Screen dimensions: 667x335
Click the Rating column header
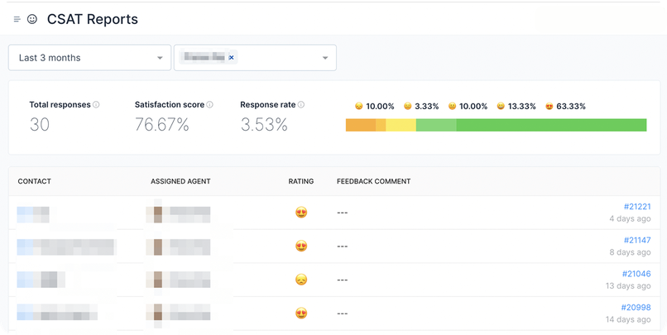click(x=300, y=181)
